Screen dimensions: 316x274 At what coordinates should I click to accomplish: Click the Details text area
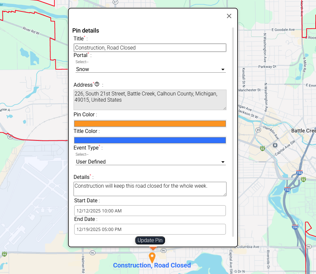point(150,189)
